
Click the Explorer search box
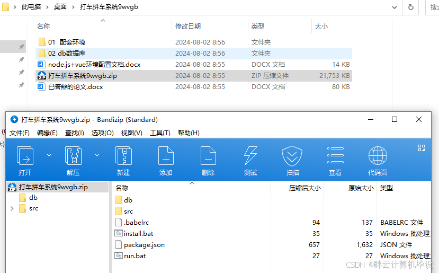click(432, 7)
